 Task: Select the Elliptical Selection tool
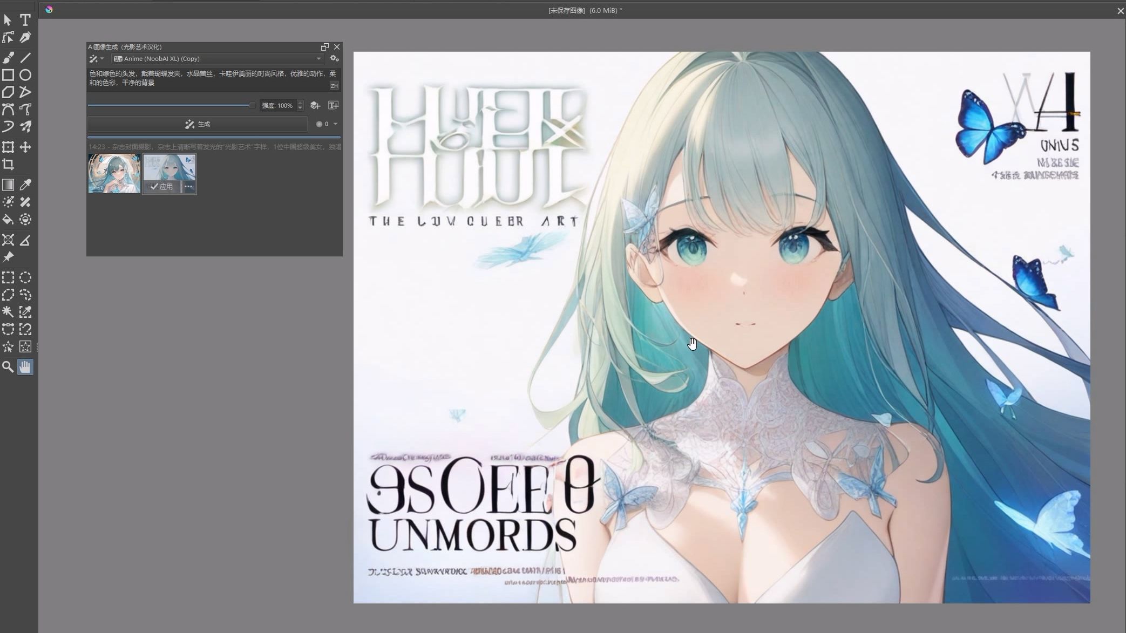pos(25,277)
